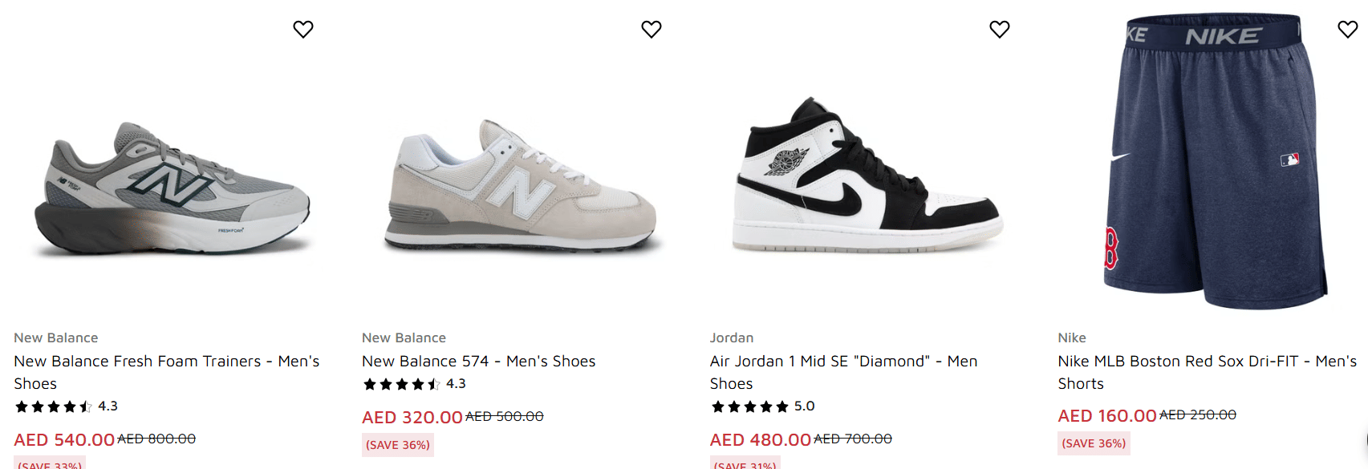Favorite the New Balance Fresh Foam Trainers
The height and width of the screenshot is (469, 1368).
pos(303,30)
